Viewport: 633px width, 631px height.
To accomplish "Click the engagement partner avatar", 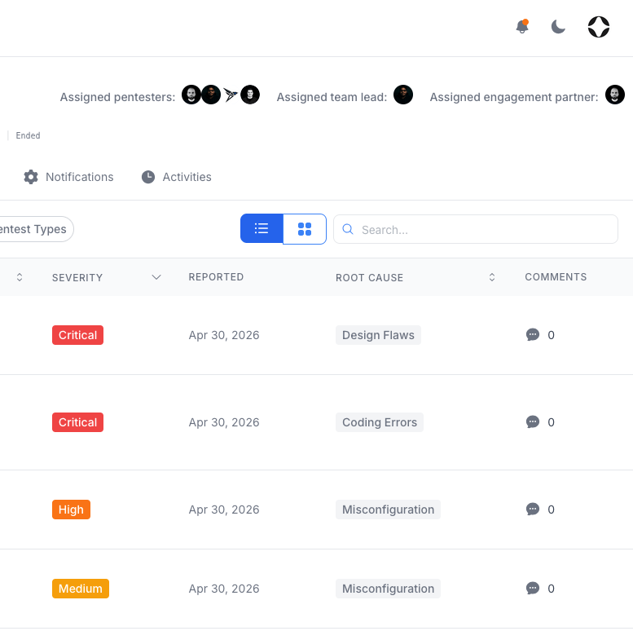I will (615, 95).
